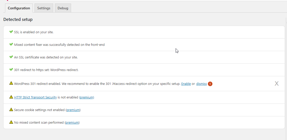Viewport: 287px width, 140px height.
Task: Close the 301 redirect notice with X
Action: pos(277,84)
